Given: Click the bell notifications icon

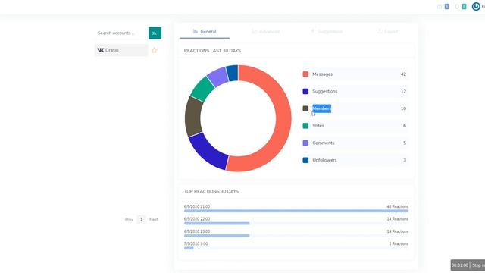Looking at the screenshot, I should pyautogui.click(x=457, y=7).
